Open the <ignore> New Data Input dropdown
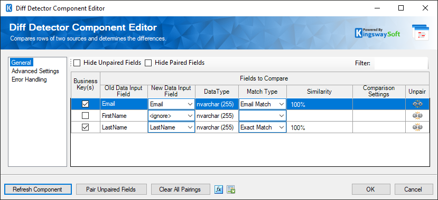Viewport: 438px width, 200px height. pyautogui.click(x=171, y=116)
